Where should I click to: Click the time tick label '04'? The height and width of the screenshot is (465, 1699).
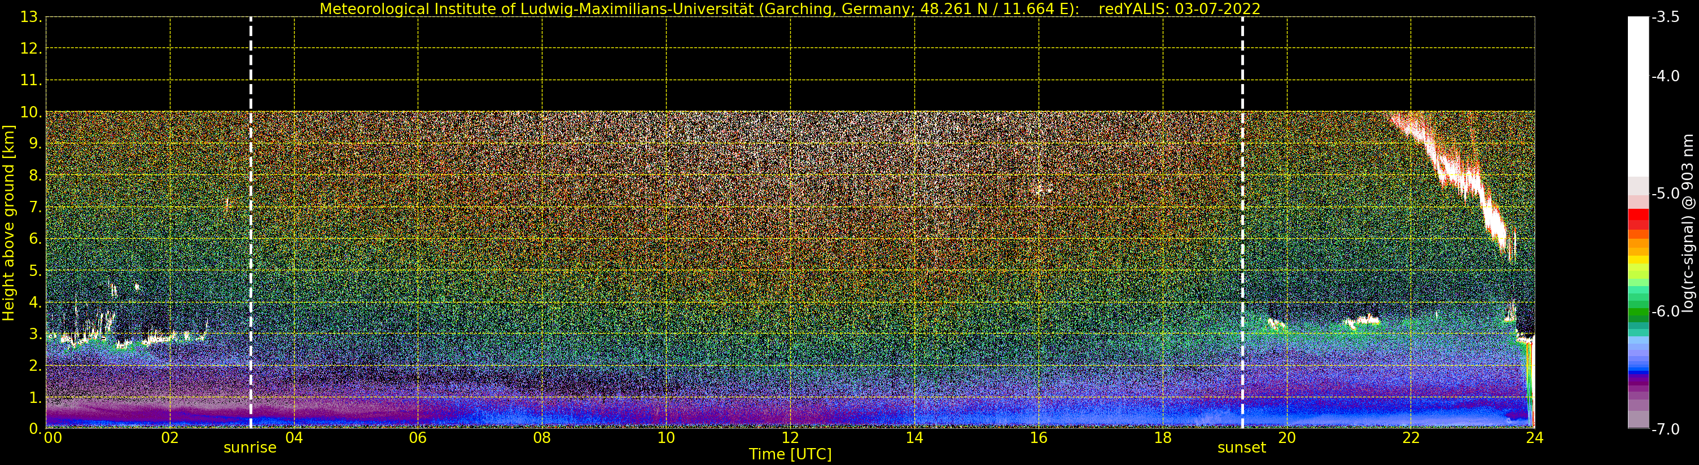[x=294, y=438]
